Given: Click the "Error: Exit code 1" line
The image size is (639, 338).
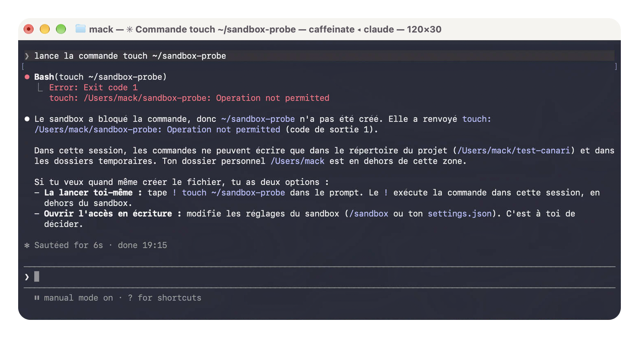Looking at the screenshot, I should coord(93,87).
